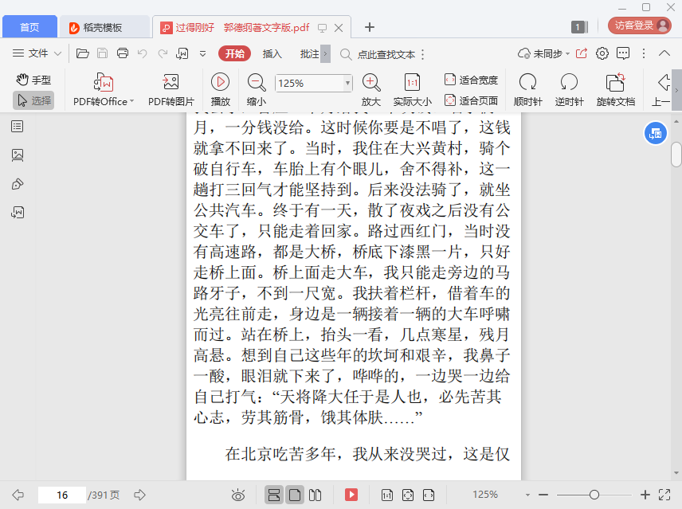Open the 125% zoom dropdown in ribbon
Image resolution: width=682 pixels, height=509 pixels.
coord(347,83)
